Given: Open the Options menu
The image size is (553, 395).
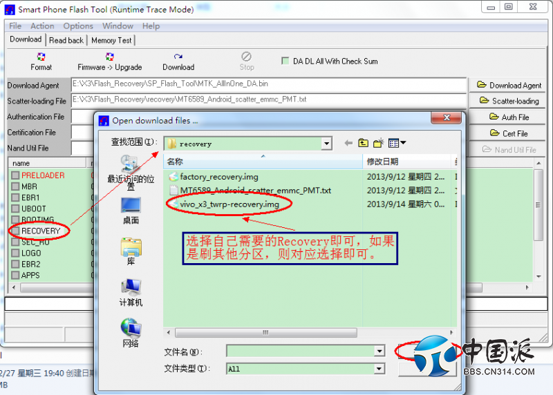Looking at the screenshot, I should pyautogui.click(x=78, y=26).
